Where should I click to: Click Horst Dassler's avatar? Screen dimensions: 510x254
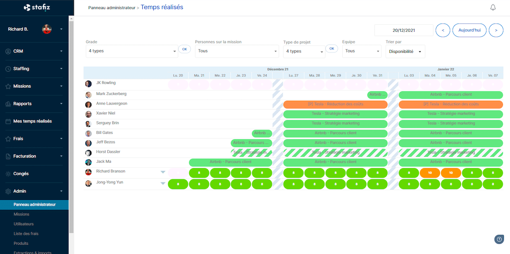click(88, 153)
